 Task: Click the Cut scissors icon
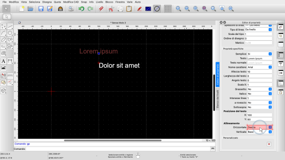[111, 8]
